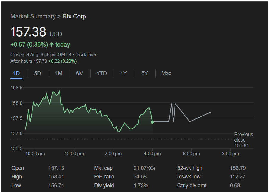This screenshot has height=193, width=269.
Task: Click the Open value 157.13
Action: coord(56,168)
